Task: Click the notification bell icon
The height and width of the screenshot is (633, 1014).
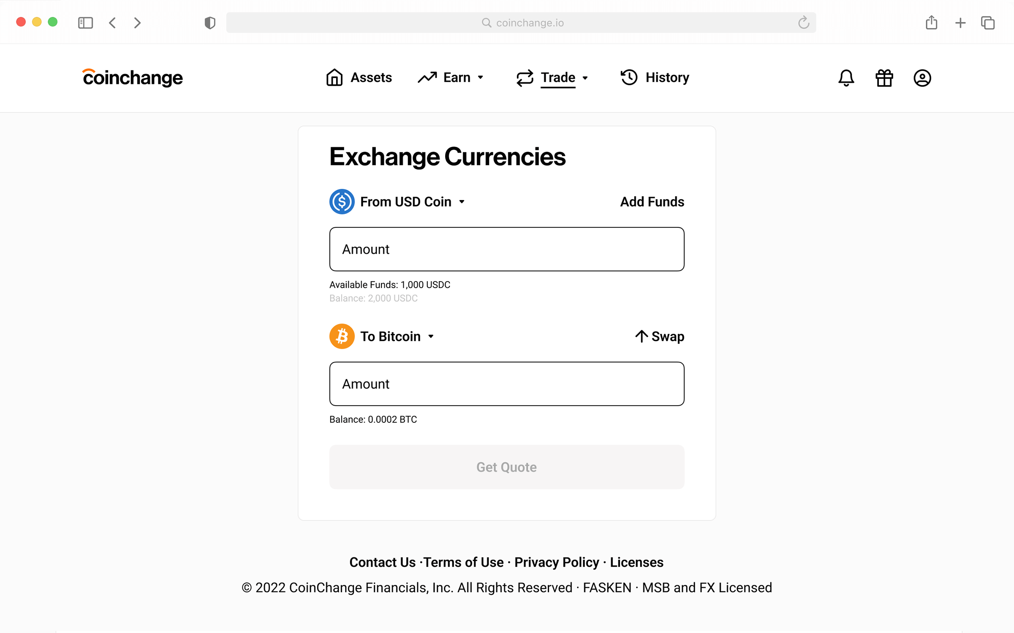Action: (845, 77)
